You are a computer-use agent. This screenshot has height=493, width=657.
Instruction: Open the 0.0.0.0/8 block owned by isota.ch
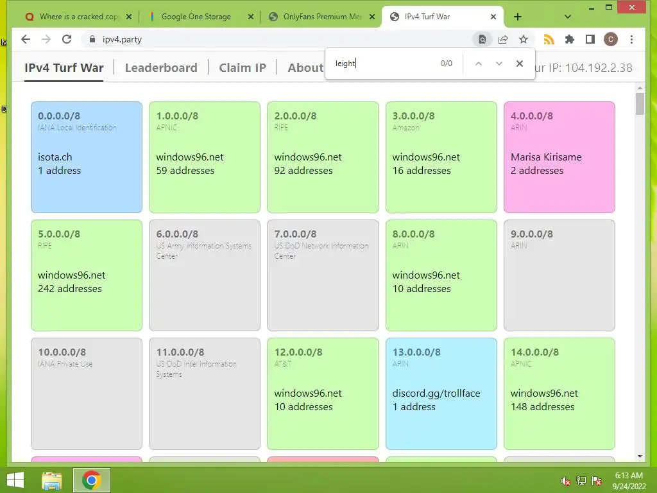87,157
